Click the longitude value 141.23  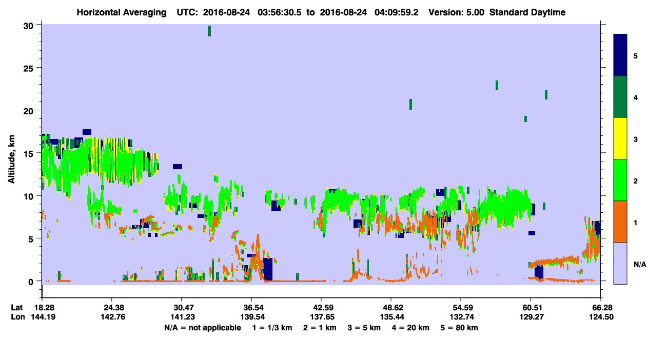pyautogui.click(x=182, y=317)
